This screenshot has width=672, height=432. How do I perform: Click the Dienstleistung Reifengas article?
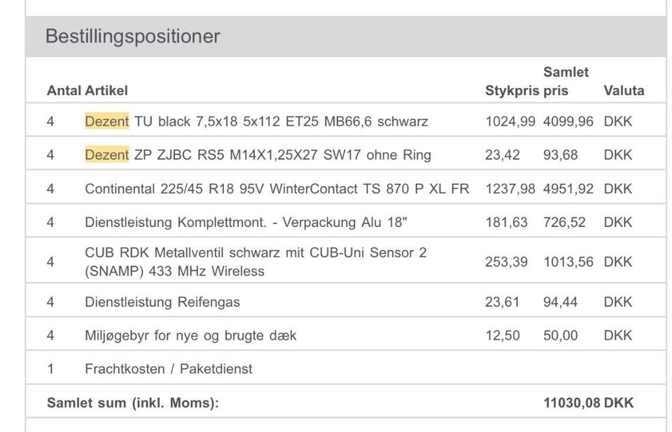pyautogui.click(x=162, y=302)
